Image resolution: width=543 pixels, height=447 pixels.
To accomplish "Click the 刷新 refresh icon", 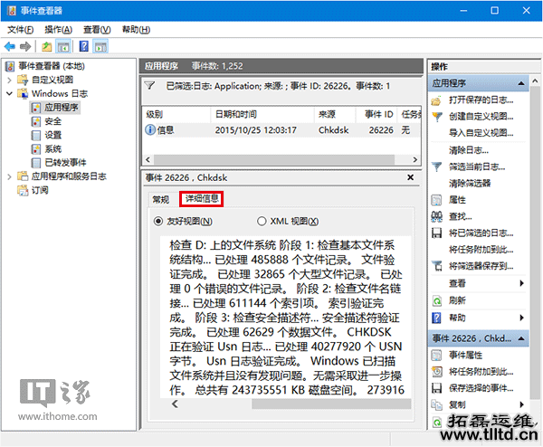I will coord(437,300).
